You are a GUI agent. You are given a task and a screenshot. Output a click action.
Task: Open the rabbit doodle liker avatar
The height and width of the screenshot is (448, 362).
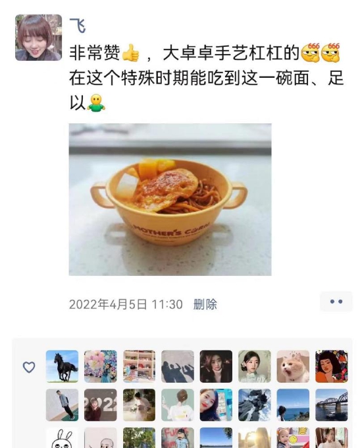click(x=62, y=437)
